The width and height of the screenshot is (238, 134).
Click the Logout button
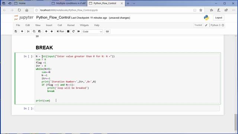tap(219, 17)
